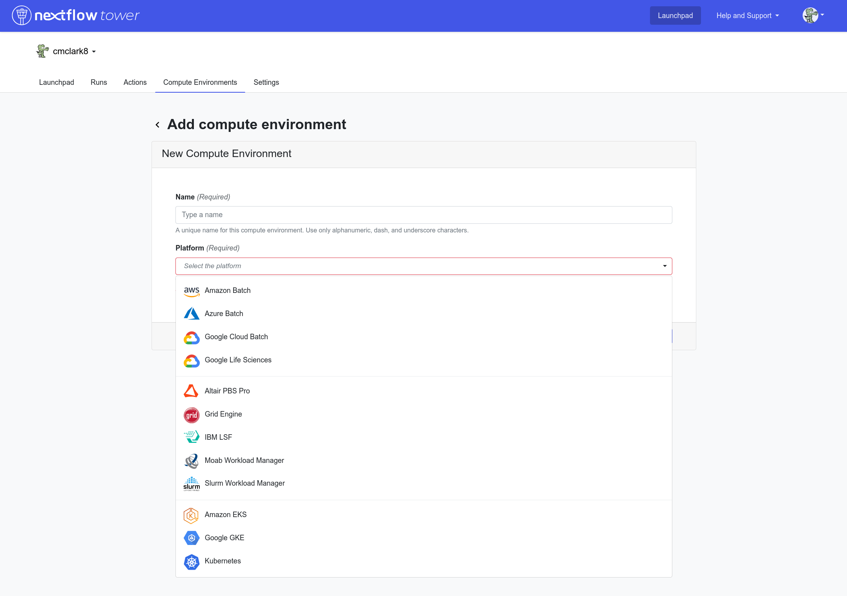The height and width of the screenshot is (596, 847).
Task: Select the Google GKE platform option
Action: tap(225, 538)
